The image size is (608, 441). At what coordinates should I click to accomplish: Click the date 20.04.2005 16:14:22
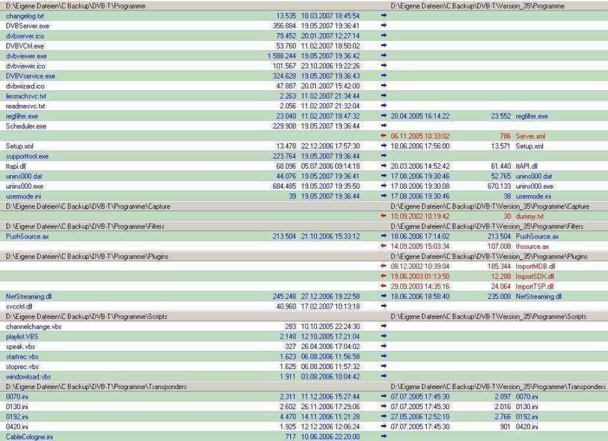coord(420,116)
